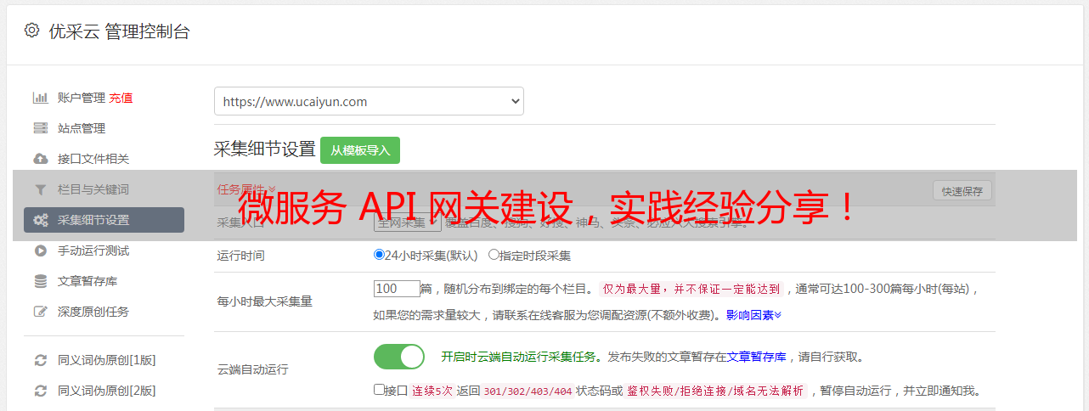Screen dimensions: 1089x411
Task: Click the green 从模板导入 button
Action: click(360, 150)
